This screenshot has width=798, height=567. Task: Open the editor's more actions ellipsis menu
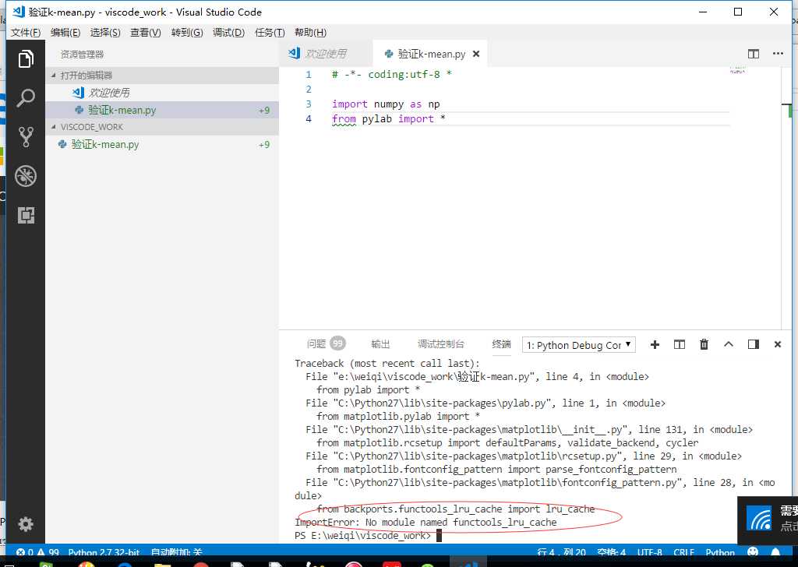(x=778, y=54)
